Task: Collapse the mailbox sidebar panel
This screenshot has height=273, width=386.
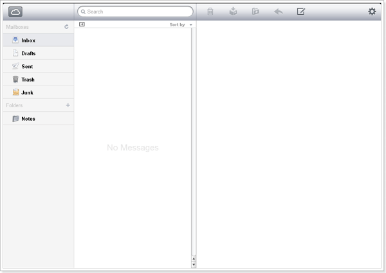Action: [82, 24]
